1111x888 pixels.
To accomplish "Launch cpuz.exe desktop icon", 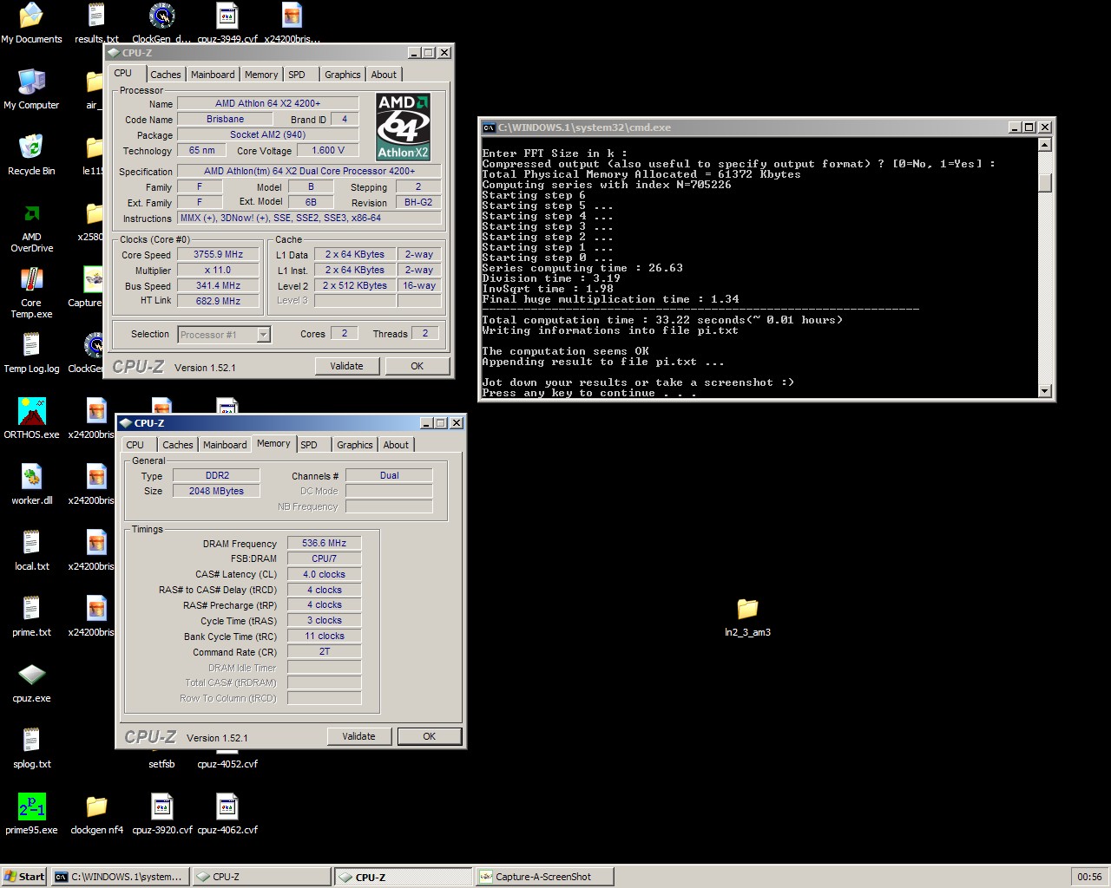I will tap(31, 682).
